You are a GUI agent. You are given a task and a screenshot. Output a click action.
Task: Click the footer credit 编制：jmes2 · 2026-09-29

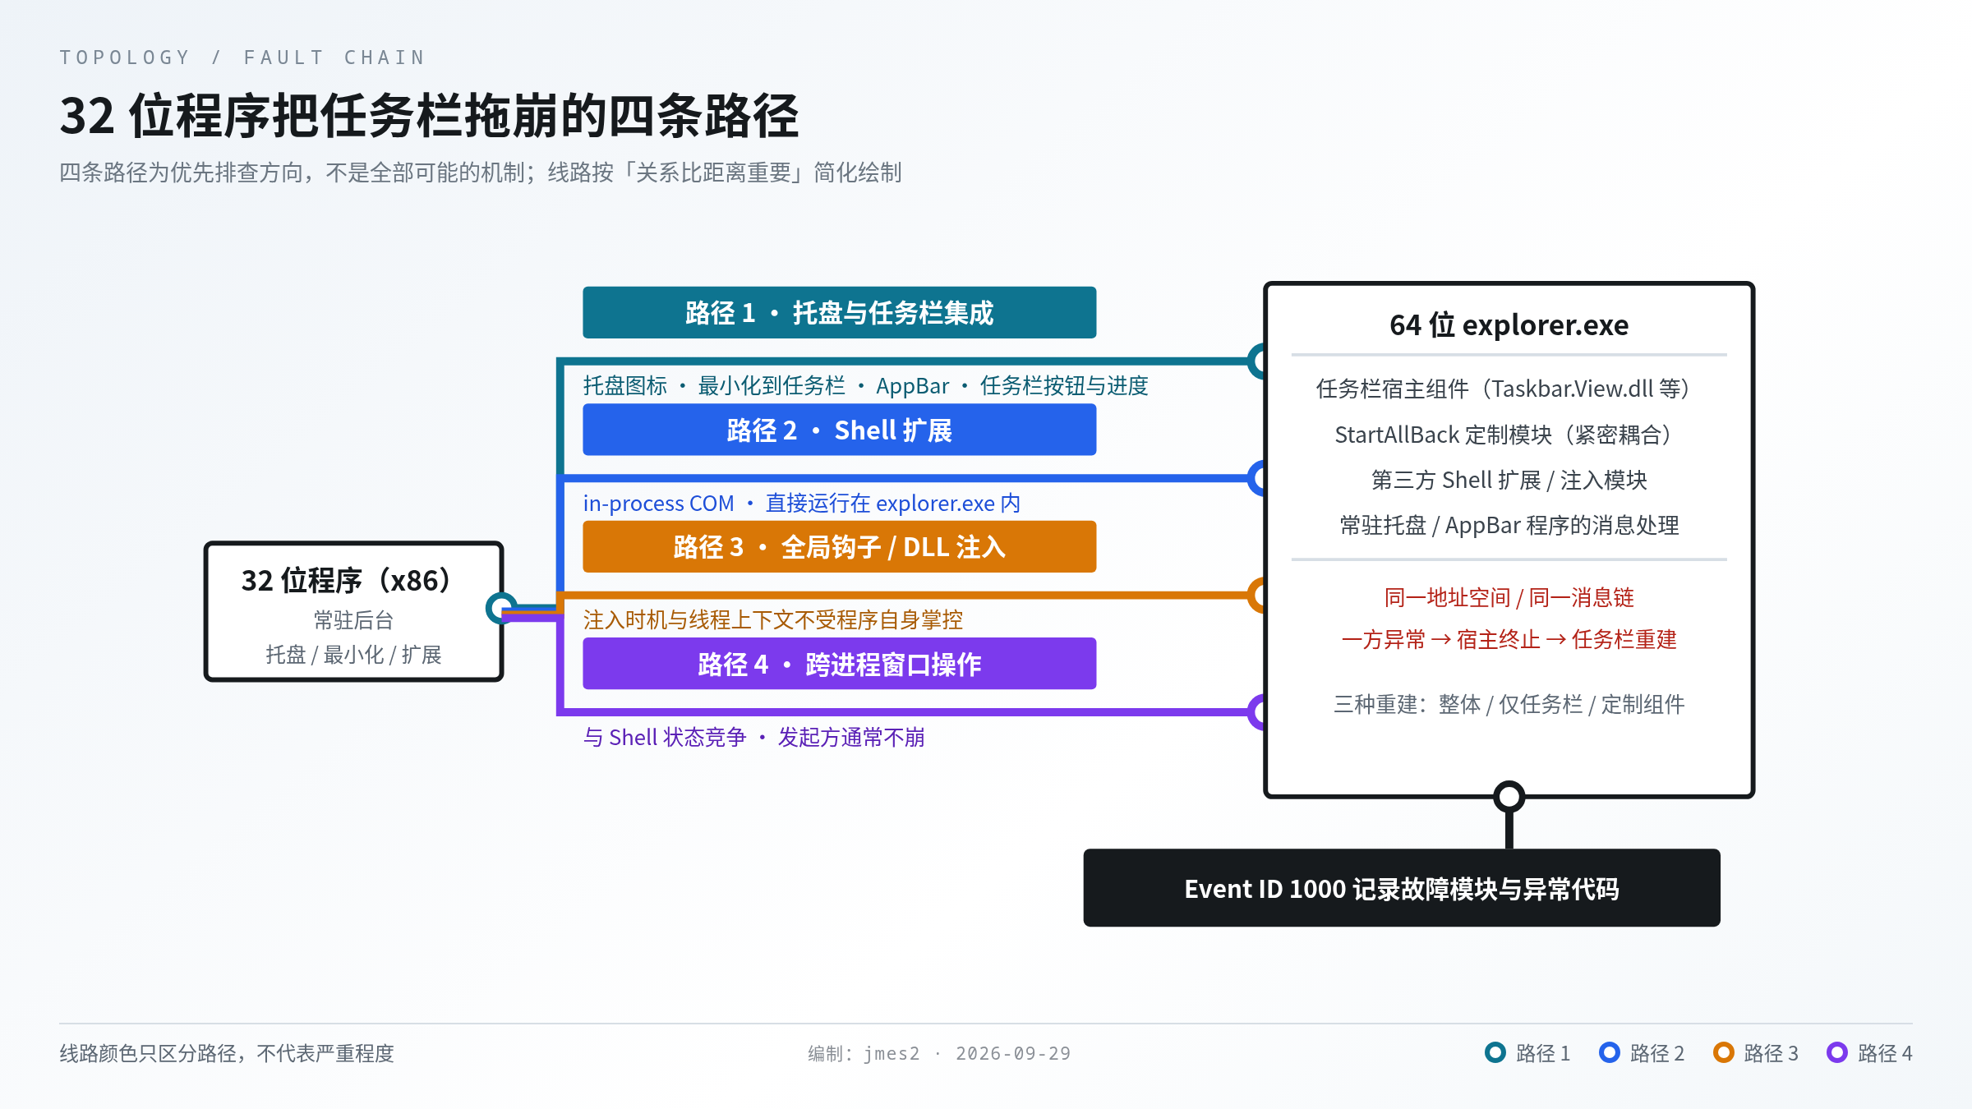pyautogui.click(x=939, y=1053)
